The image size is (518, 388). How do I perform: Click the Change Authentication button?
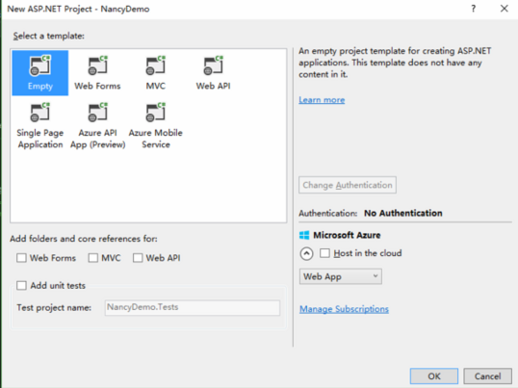pyautogui.click(x=348, y=185)
